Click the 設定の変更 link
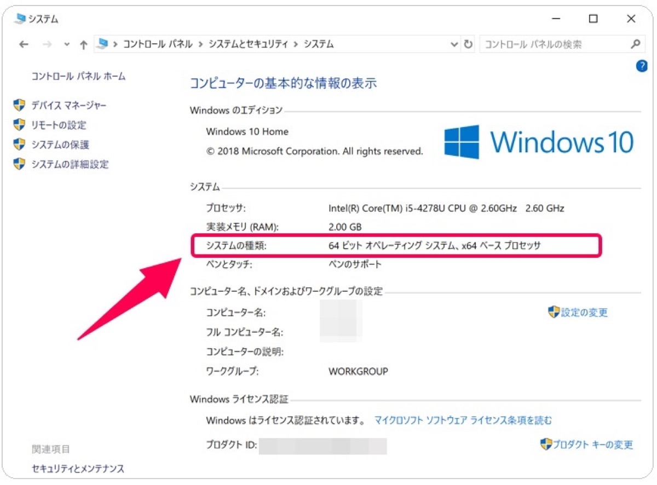The image size is (657, 485). click(584, 313)
